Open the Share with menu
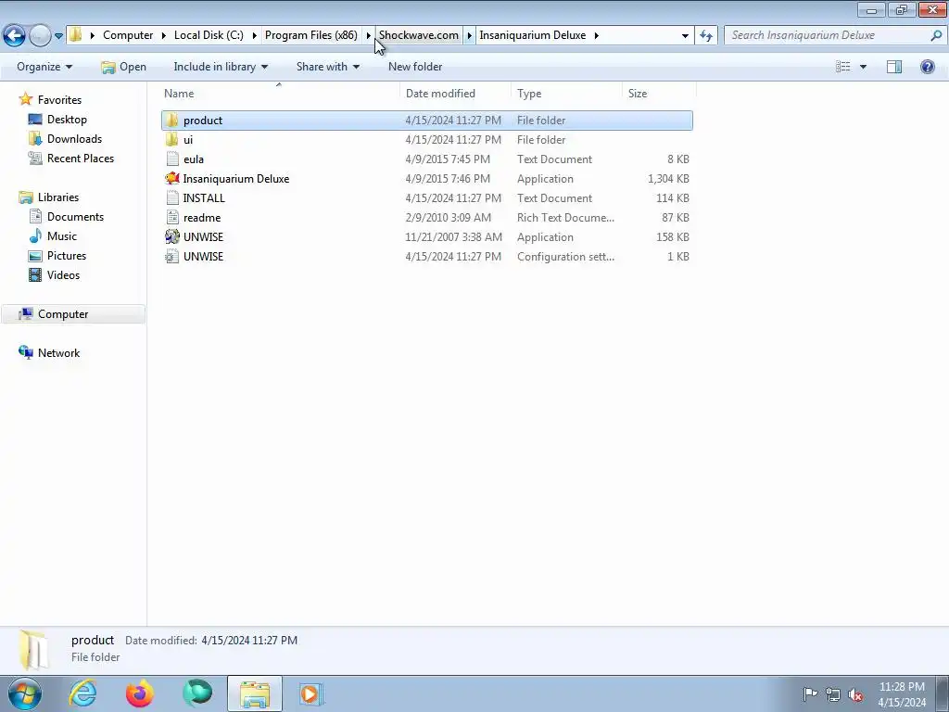Screen dimensions: 949x712 click(x=327, y=67)
